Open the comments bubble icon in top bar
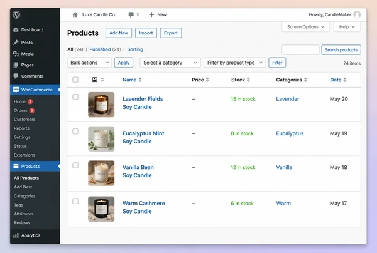 131,14
